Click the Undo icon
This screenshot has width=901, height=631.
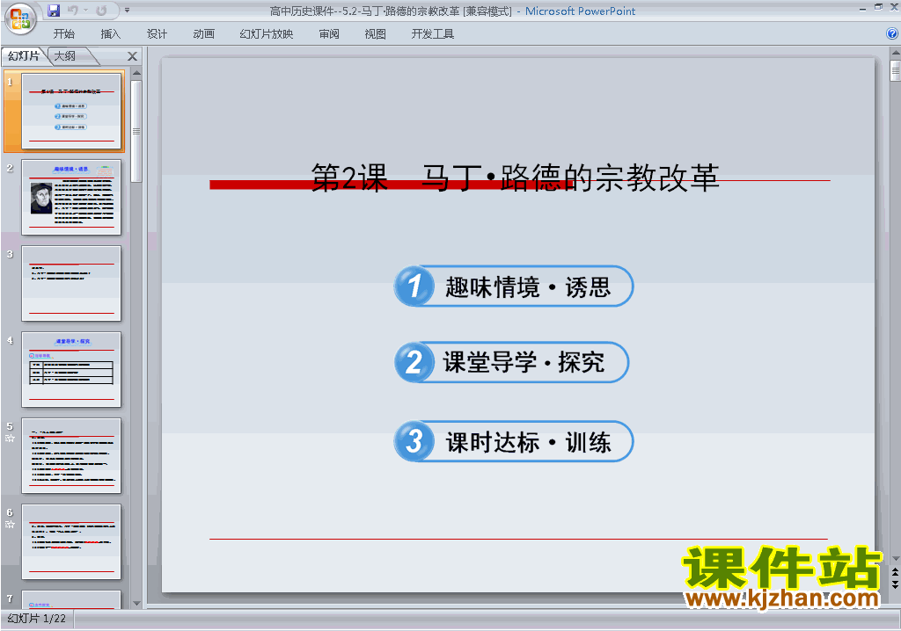click(x=72, y=11)
